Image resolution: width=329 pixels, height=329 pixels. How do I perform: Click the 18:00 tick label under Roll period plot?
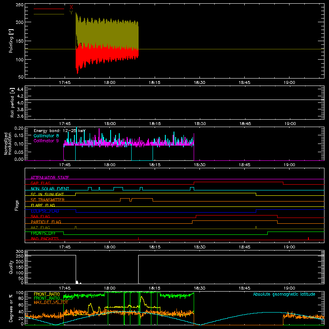coord(110,124)
